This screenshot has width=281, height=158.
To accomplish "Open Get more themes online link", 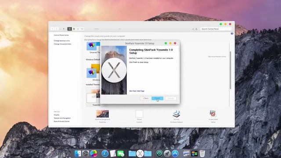I will click(217, 57).
